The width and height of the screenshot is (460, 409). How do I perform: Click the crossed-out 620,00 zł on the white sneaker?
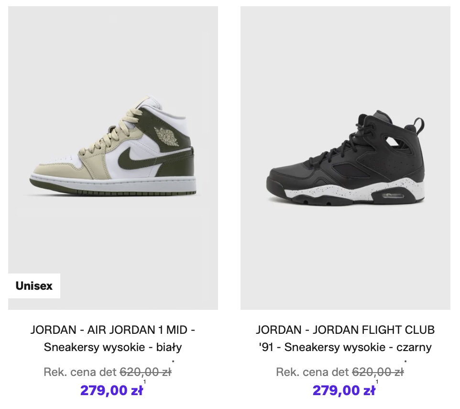(x=145, y=372)
